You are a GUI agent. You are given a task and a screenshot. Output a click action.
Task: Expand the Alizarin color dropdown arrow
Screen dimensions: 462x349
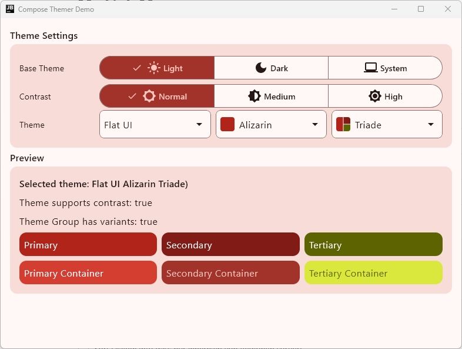coord(315,125)
